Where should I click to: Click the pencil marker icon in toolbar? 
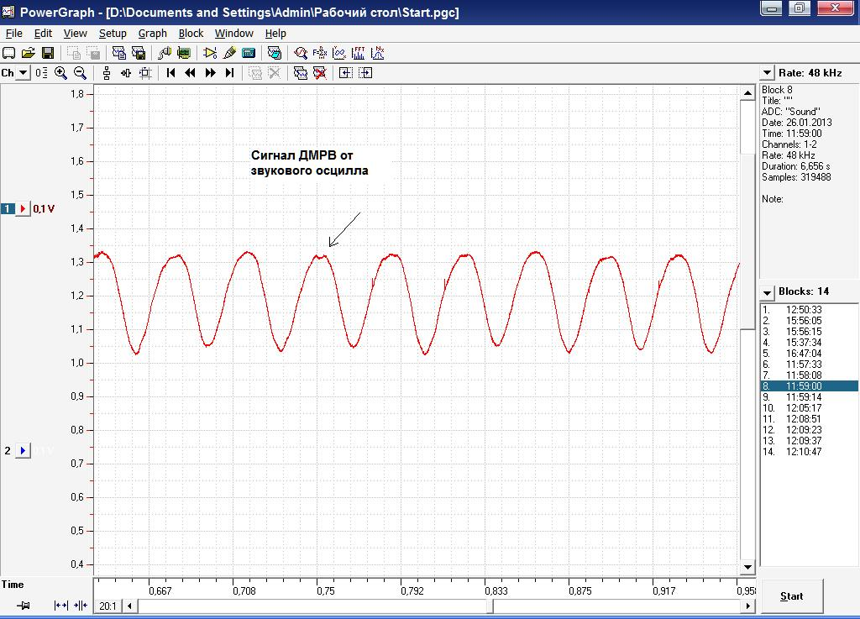pos(230,53)
